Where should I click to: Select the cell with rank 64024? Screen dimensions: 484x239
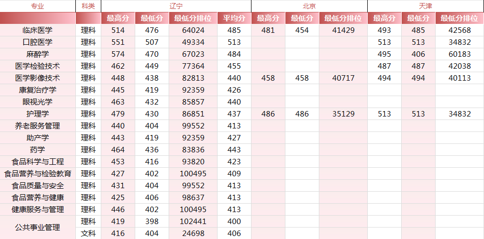point(193,30)
